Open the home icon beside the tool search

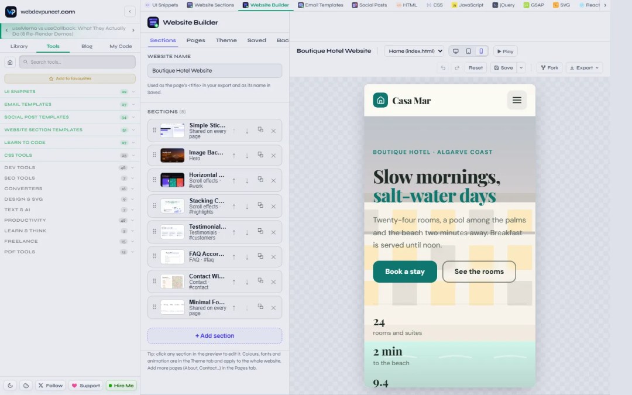[10, 62]
